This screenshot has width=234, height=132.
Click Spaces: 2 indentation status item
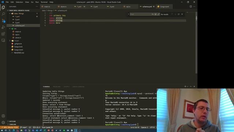(x=144, y=127)
